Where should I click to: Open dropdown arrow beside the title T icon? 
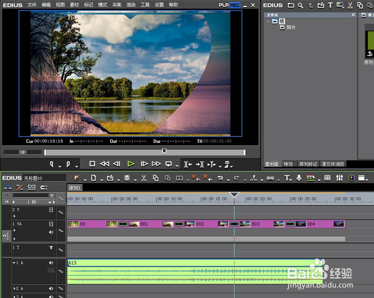(291, 180)
